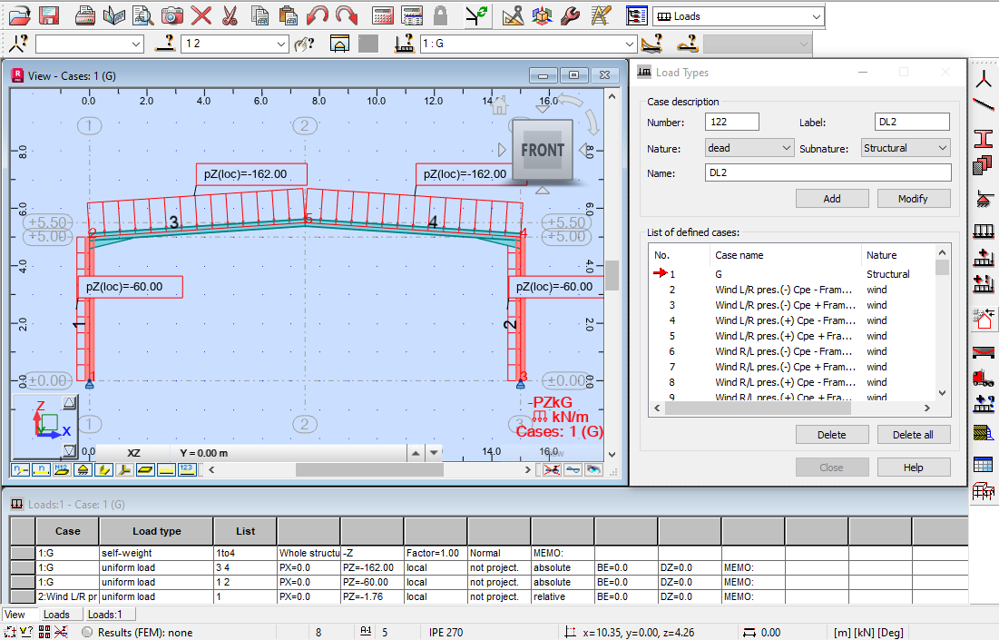Expand the Subnature dropdown showing Structural
Screen dimensions: 999x640
(x=905, y=148)
